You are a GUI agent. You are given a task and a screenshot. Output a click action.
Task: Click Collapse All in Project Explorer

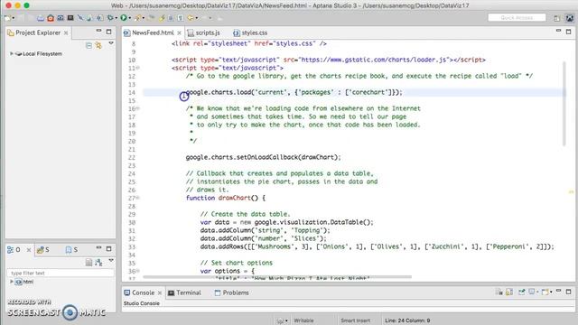[89, 45]
